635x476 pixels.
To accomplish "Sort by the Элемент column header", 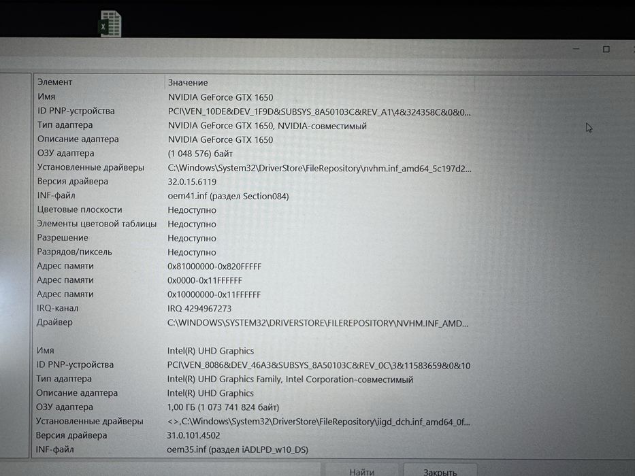I will 99,82.
